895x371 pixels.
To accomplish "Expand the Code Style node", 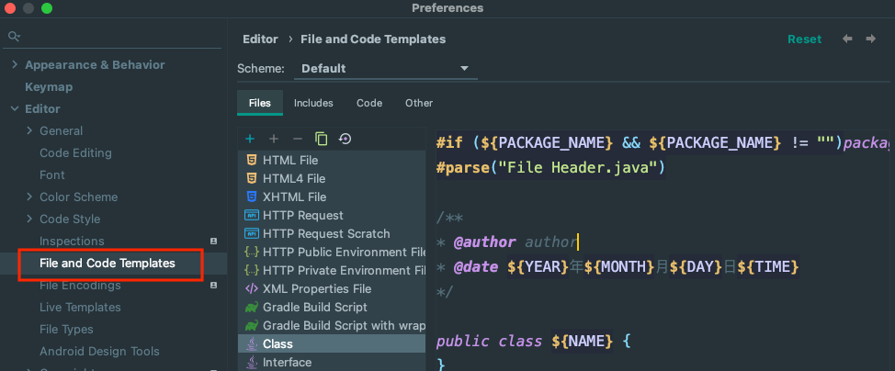I will click(30, 219).
